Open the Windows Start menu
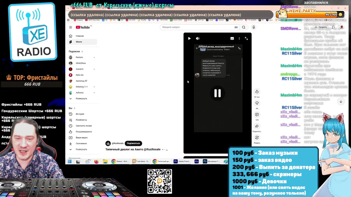The height and width of the screenshot is (197, 351). point(70,161)
